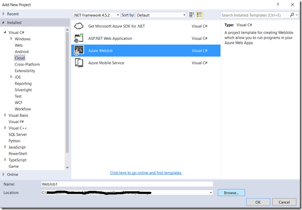Expand the Online section
Viewport: 302px width, 210px height.
coord(4,174)
